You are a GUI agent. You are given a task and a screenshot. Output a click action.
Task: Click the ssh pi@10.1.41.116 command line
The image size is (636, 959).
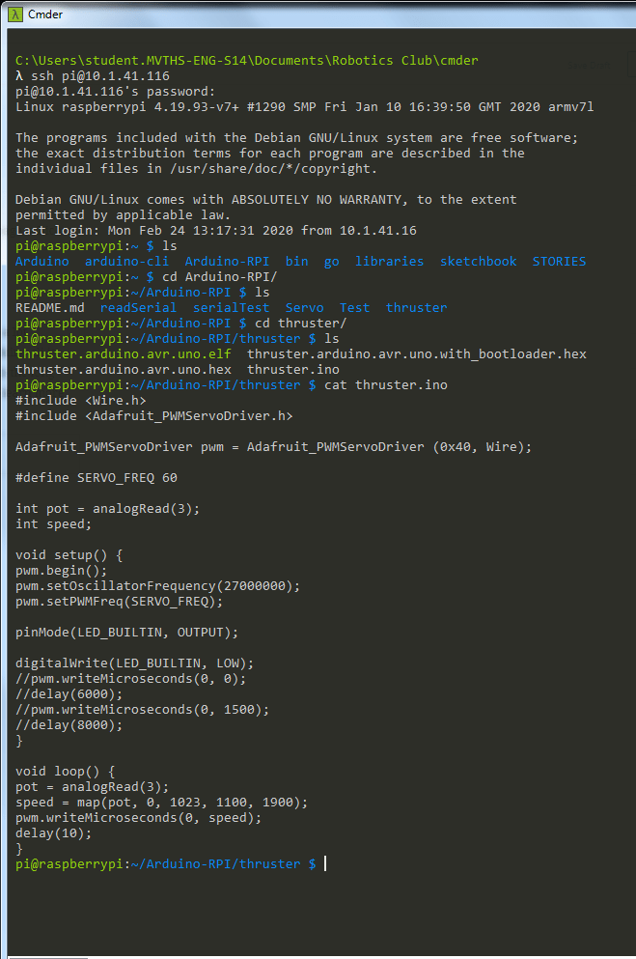pos(93,75)
